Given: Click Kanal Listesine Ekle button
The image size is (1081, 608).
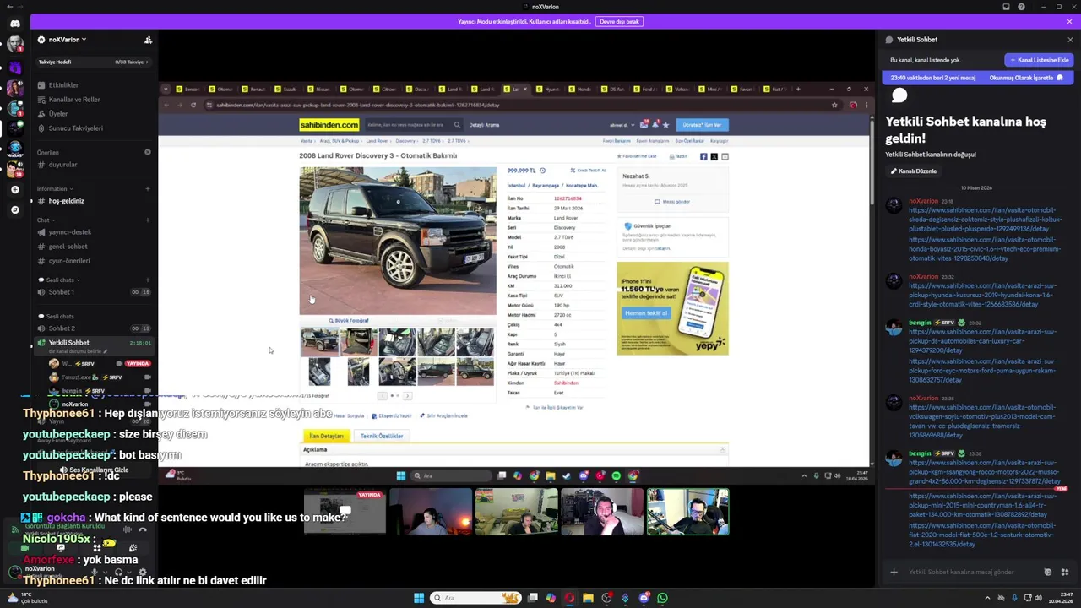Looking at the screenshot, I should pyautogui.click(x=1039, y=60).
